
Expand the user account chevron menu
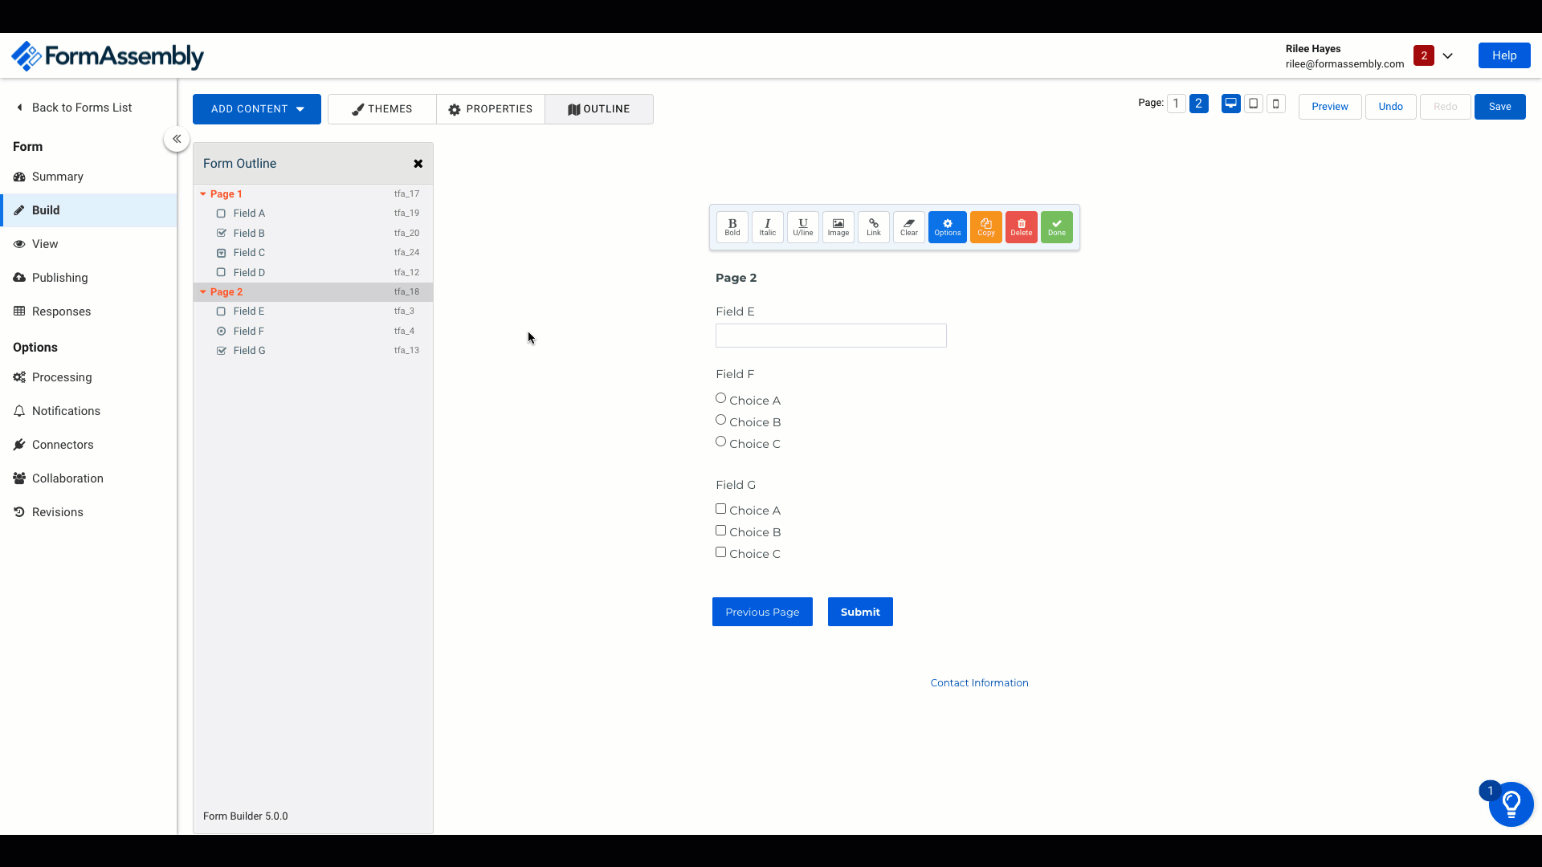pyautogui.click(x=1447, y=56)
